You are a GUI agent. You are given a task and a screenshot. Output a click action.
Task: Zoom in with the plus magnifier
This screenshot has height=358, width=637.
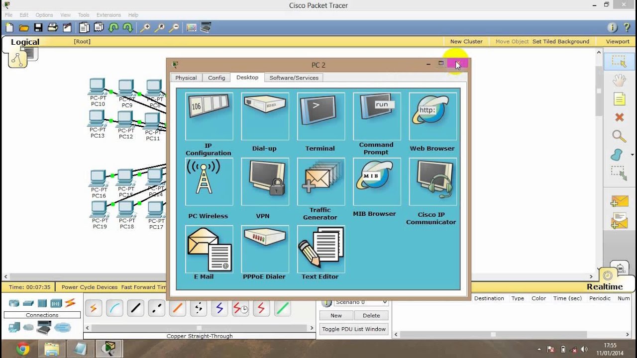(x=145, y=28)
